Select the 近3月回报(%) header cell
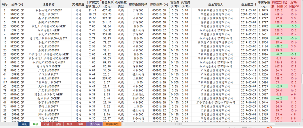Screen dimensions: 303x128 (x=295, y=4)
